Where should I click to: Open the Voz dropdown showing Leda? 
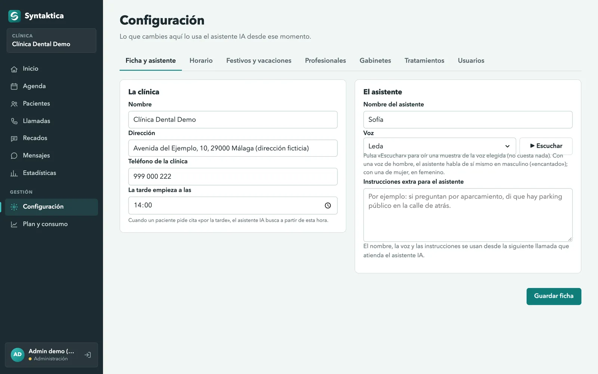440,146
